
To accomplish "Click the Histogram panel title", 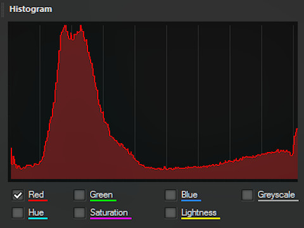I will coord(31,9).
